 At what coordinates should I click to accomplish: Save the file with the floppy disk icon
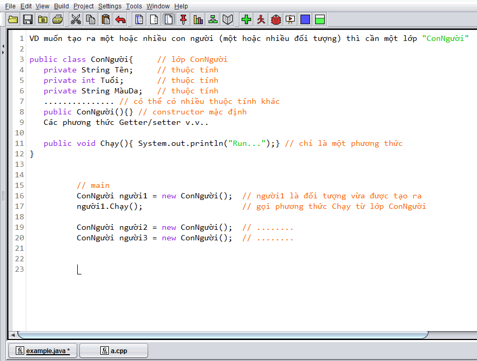[x=28, y=20]
